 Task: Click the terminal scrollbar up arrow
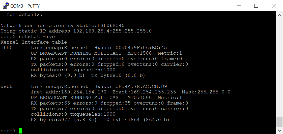279,15
